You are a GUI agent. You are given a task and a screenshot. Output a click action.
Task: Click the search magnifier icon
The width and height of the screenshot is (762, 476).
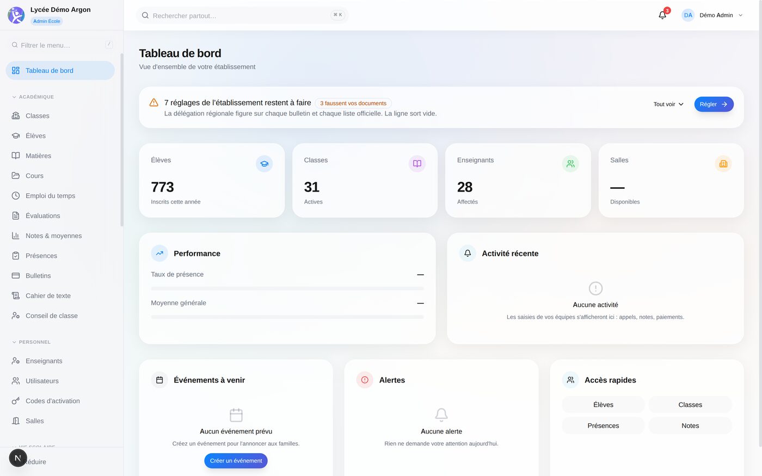click(145, 15)
